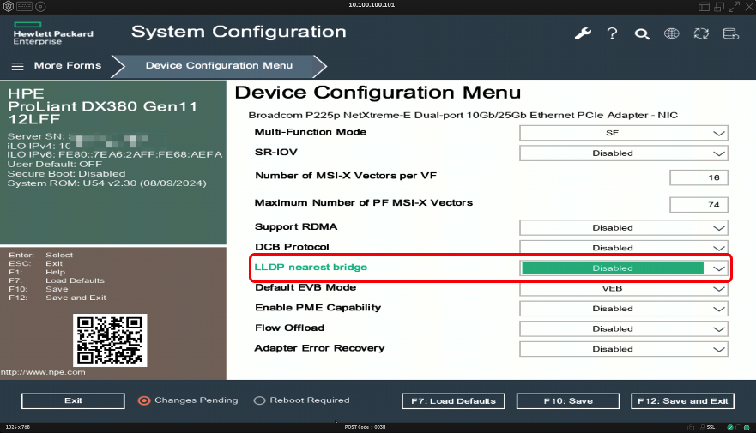Click the iLO IPv6 address text
The image size is (756, 433).
tap(115, 154)
